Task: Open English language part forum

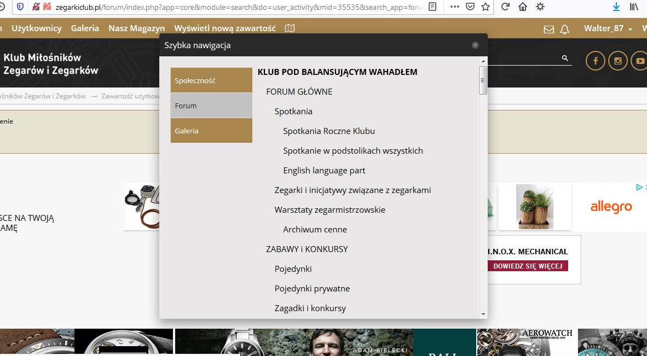Action: pyautogui.click(x=324, y=171)
